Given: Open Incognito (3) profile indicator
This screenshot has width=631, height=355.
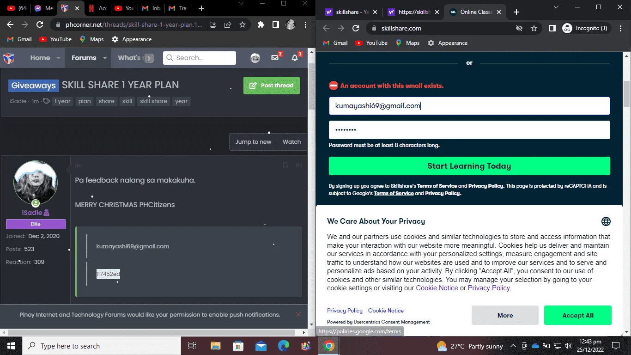Looking at the screenshot, I should pyautogui.click(x=585, y=28).
